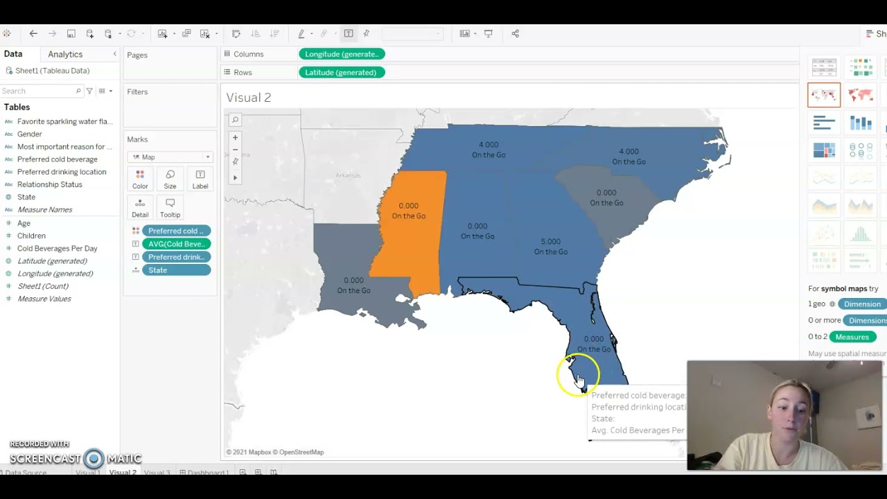Click the Preferred drink.. label pill
Screen dimensions: 887x499
click(176, 257)
